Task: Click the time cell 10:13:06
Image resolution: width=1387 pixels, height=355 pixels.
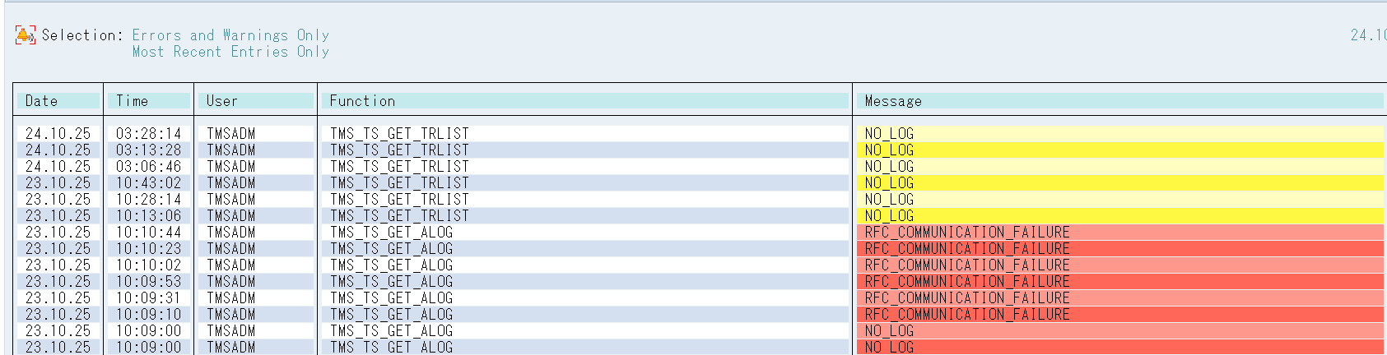Action: click(148, 215)
